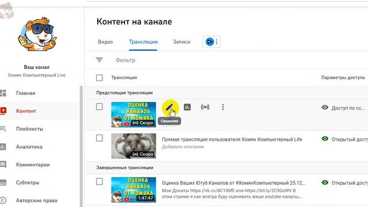Click the Контент play icon in sidebar

tap(3, 111)
